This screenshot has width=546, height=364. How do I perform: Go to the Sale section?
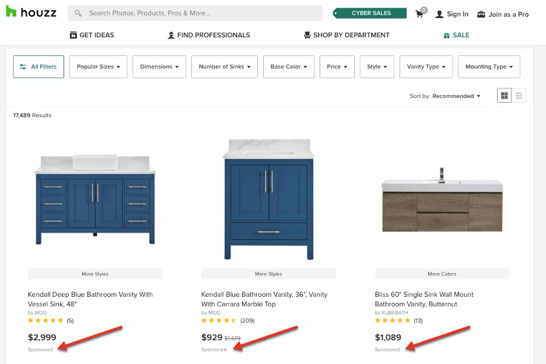pyautogui.click(x=456, y=35)
